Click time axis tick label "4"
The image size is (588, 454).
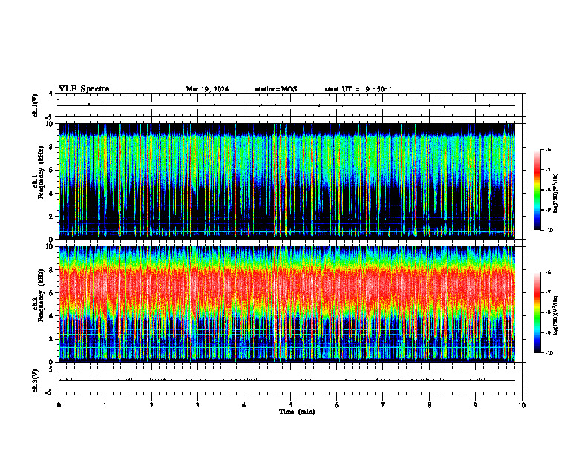(x=244, y=405)
